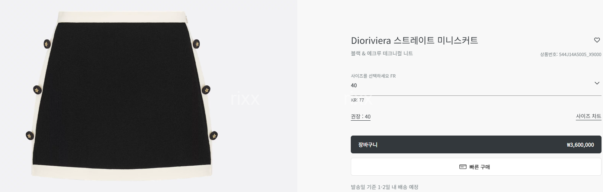Add the Dioriviera skirt to wishlist heart

(x=597, y=40)
